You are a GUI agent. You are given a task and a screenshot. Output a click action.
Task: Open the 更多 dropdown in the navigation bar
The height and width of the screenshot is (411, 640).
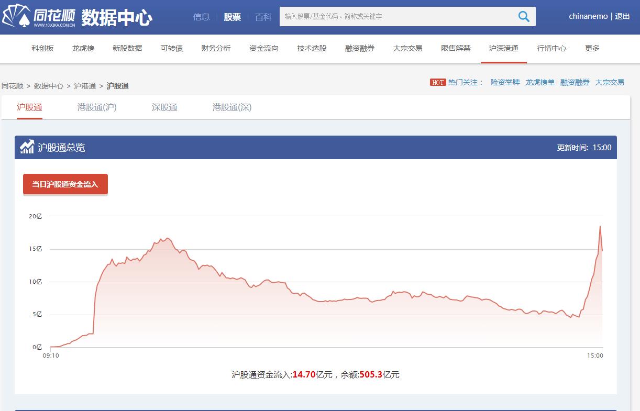592,48
